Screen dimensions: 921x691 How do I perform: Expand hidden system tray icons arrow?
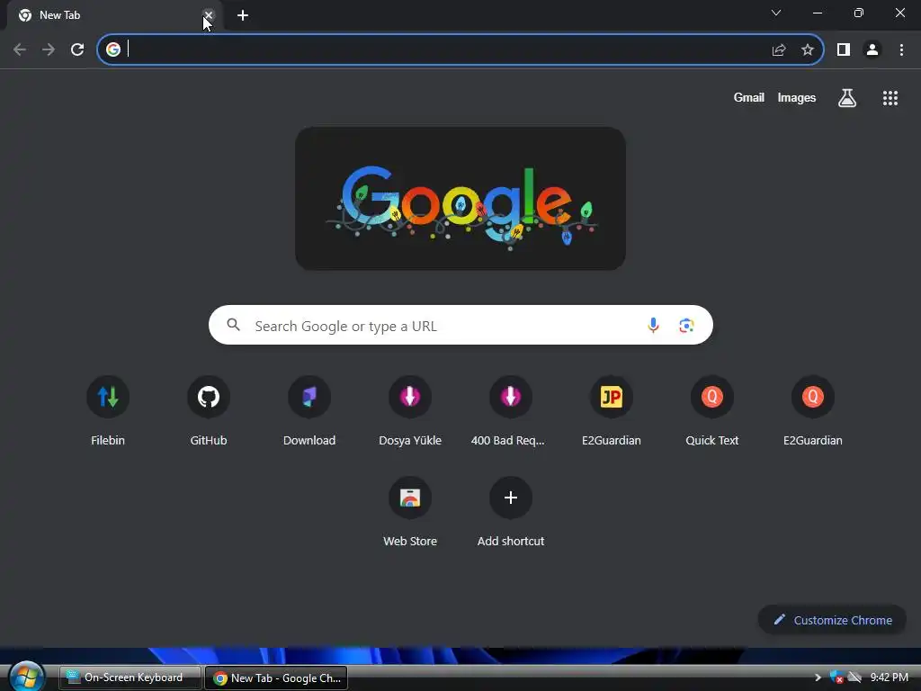(x=817, y=678)
